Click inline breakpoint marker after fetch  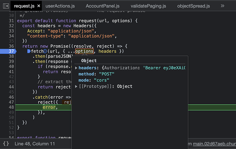(45, 51)
